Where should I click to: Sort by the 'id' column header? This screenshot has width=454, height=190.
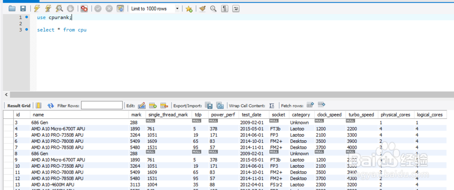click(x=22, y=114)
